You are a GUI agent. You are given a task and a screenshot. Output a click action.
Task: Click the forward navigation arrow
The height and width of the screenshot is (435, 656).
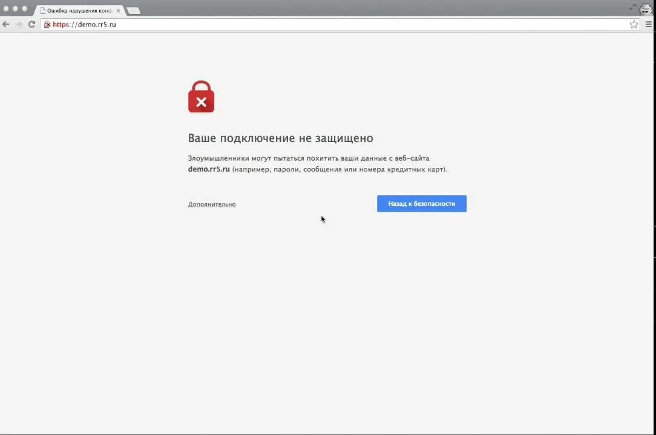(18, 24)
